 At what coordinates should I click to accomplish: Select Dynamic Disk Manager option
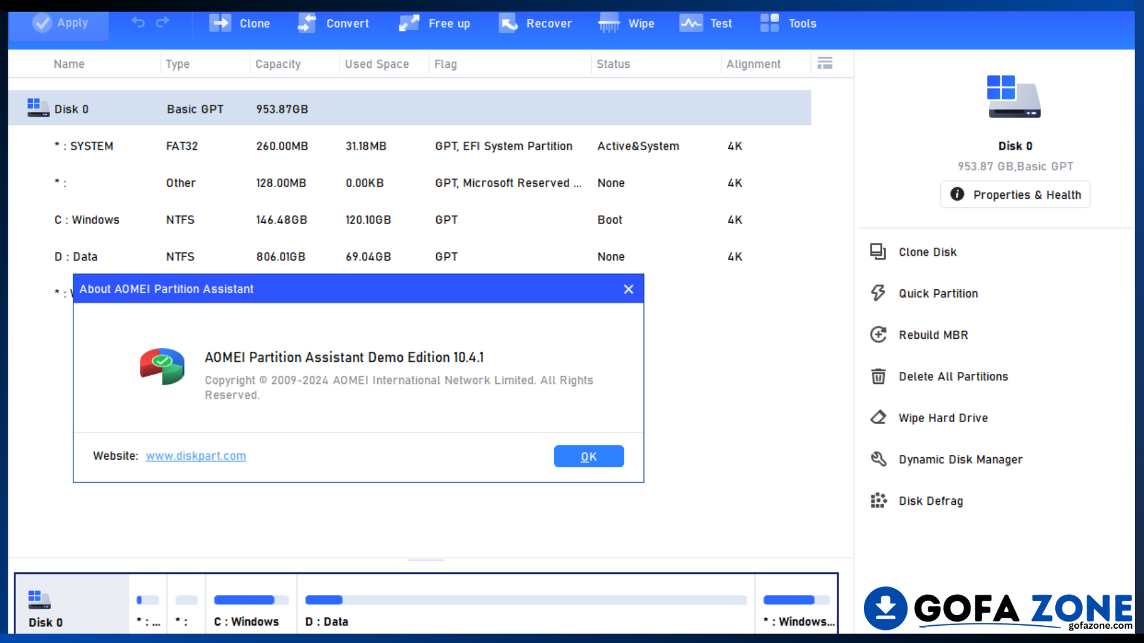tap(960, 460)
